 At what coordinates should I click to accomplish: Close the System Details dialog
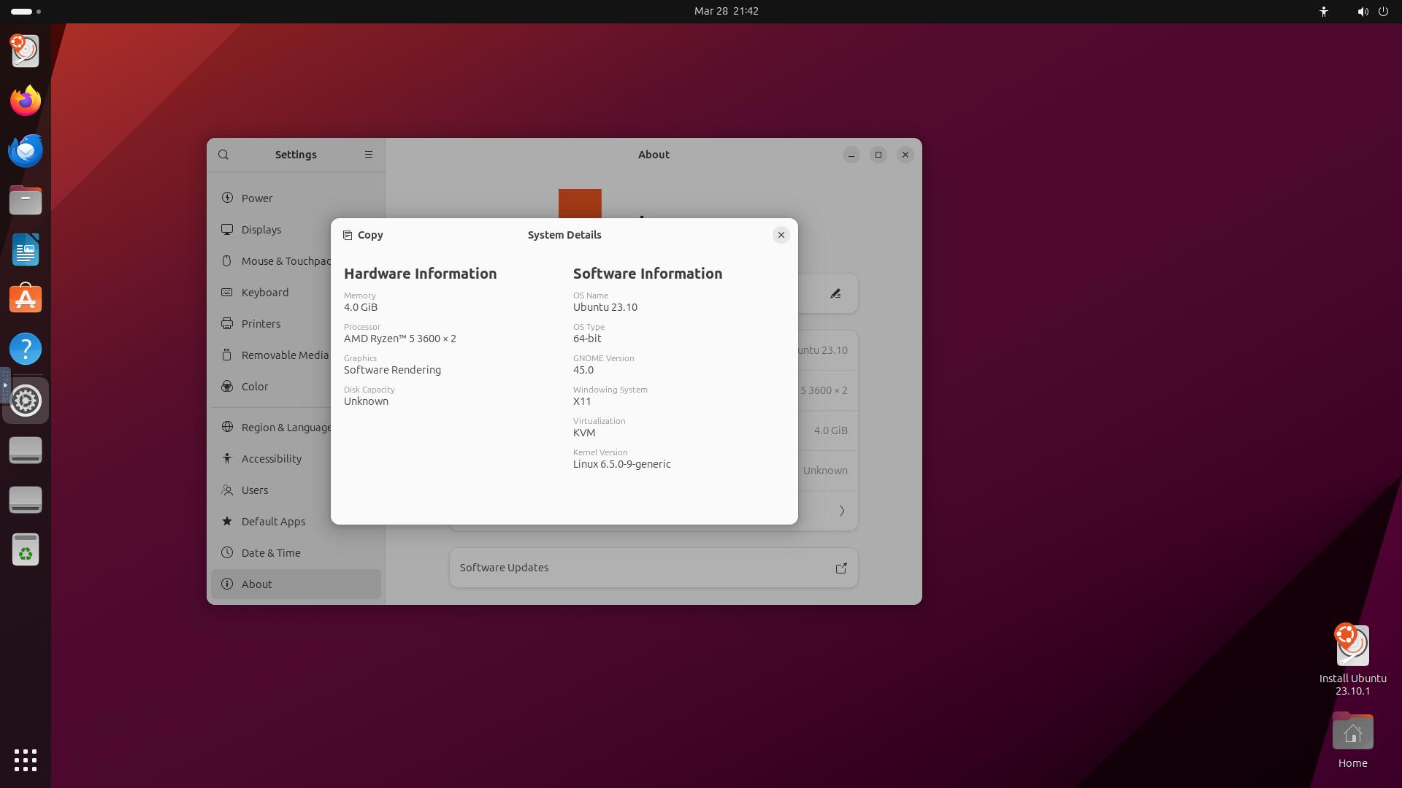[x=781, y=235]
